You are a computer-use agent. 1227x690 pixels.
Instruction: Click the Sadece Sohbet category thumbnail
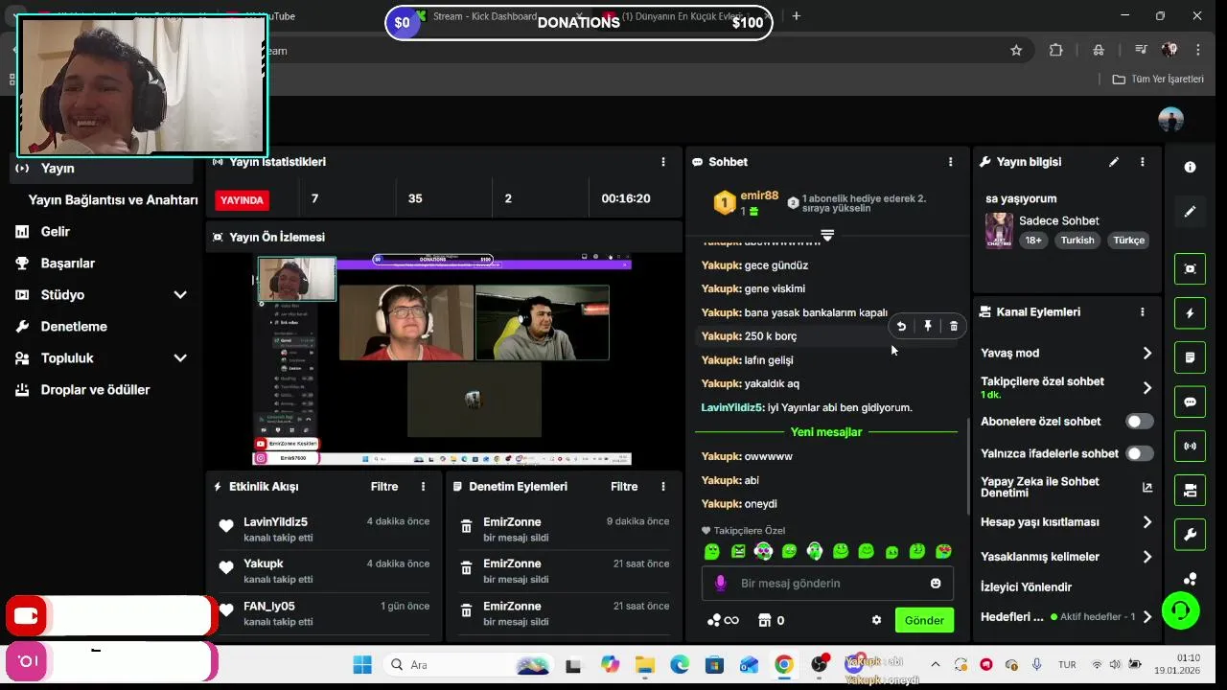[999, 230]
